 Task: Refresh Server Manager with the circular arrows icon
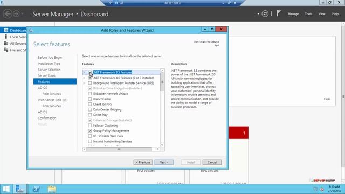pos(265,14)
